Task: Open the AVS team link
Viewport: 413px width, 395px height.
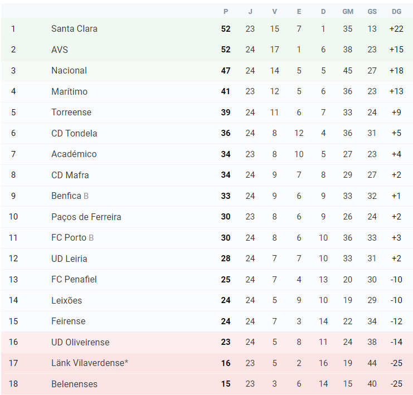Action: point(60,50)
